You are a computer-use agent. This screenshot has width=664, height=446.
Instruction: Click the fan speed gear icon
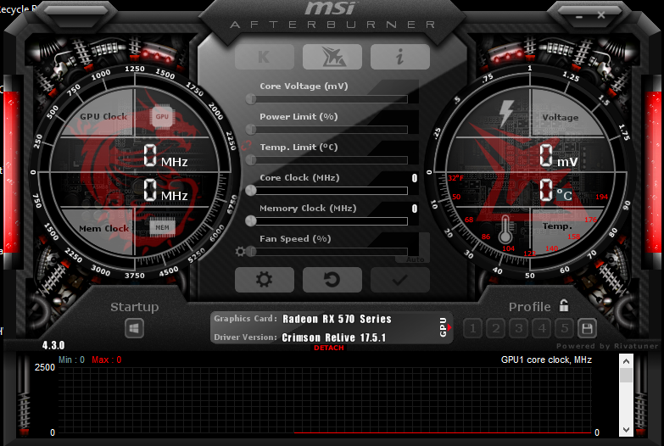240,252
